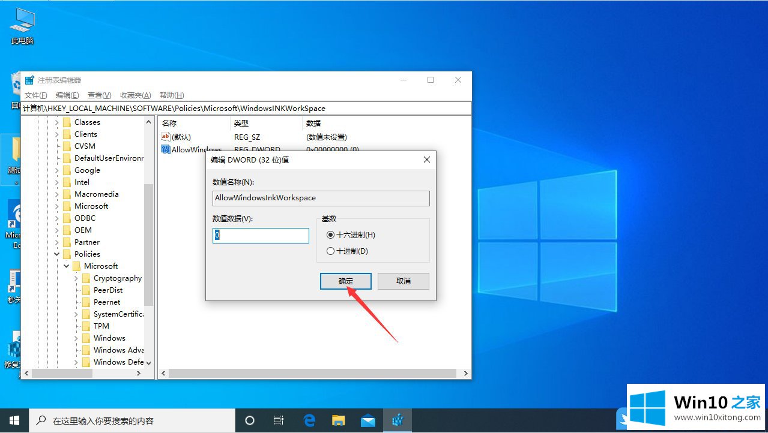Viewport: 768px width, 433px height.
Task: Click the (默认) string value icon
Action: (166, 137)
